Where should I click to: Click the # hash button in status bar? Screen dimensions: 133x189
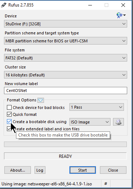[x=106, y=184]
